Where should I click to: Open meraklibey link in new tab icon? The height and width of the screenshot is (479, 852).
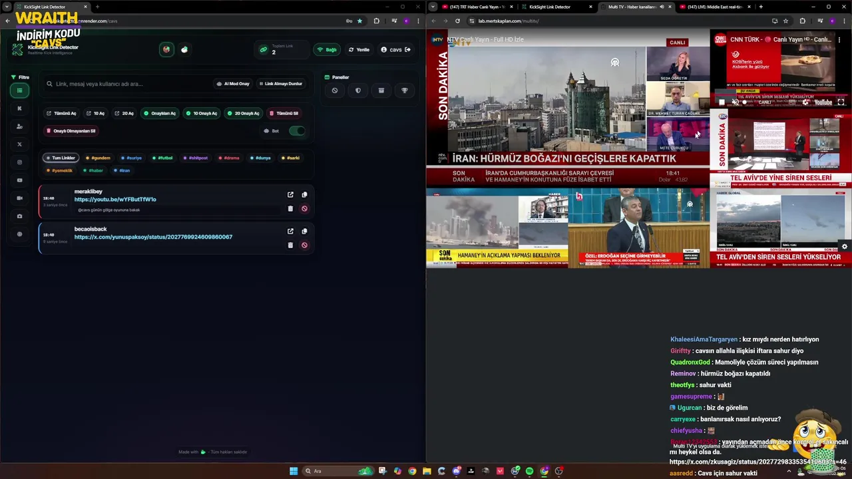tap(290, 195)
